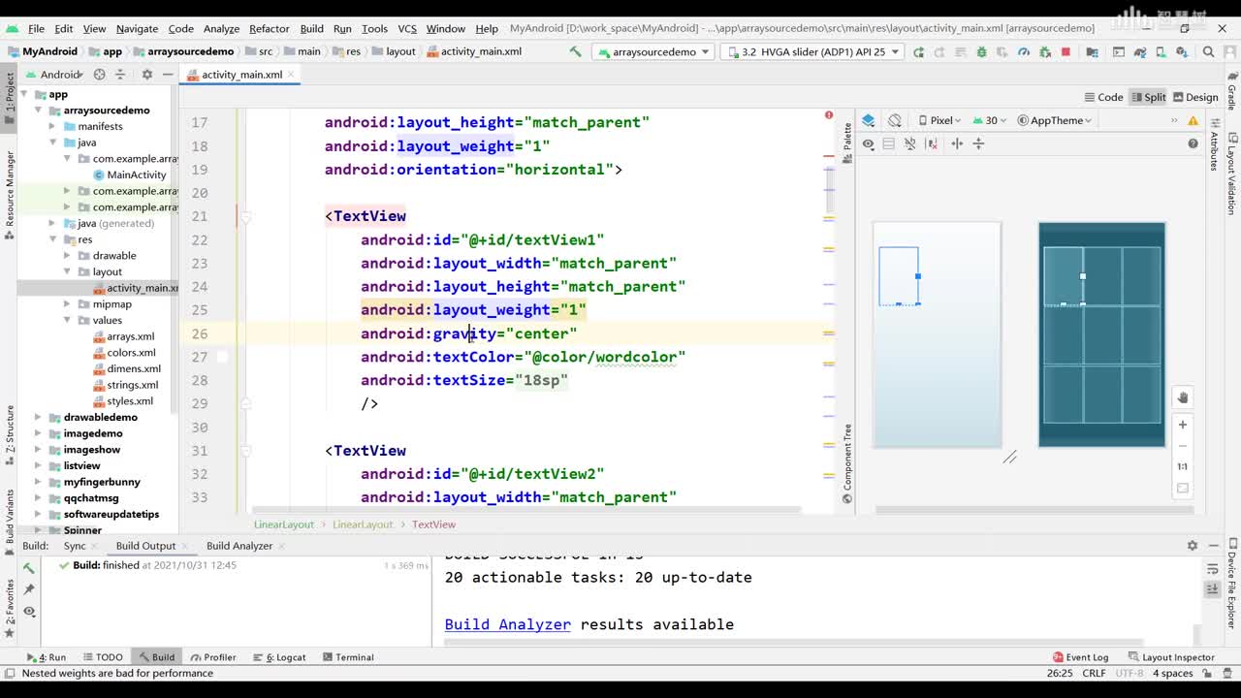The image size is (1241, 698).
Task: Open the Project panel settings gear
Action: point(147,74)
